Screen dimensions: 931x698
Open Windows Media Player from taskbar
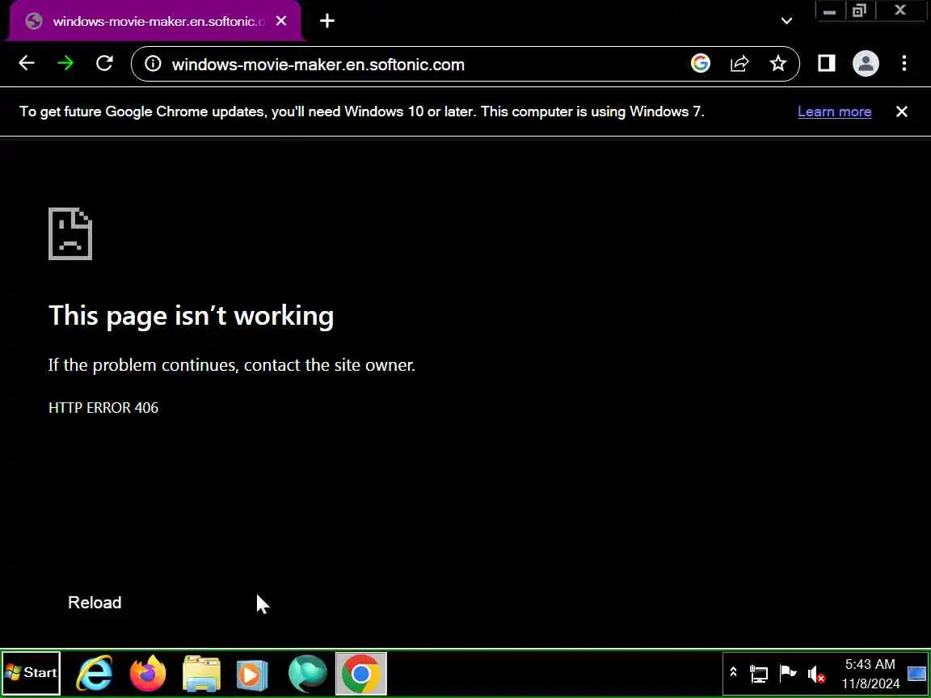[x=252, y=675]
